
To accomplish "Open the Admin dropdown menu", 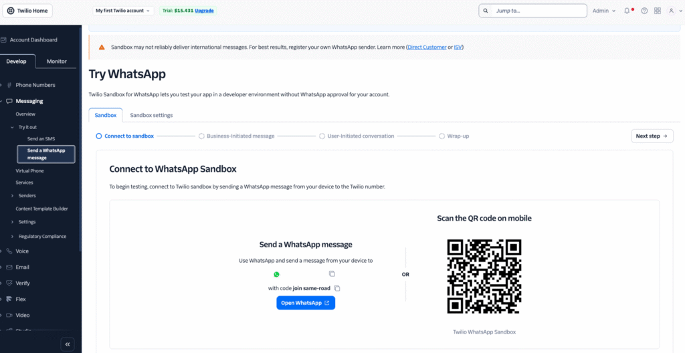I will click(604, 11).
